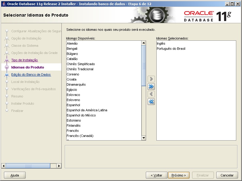Remove selected language with single left arrow

[x=151, y=94]
